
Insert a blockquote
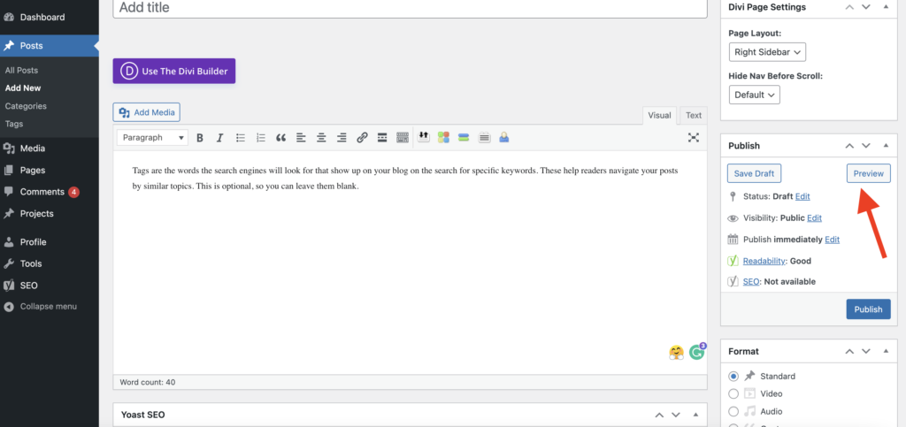tap(281, 138)
